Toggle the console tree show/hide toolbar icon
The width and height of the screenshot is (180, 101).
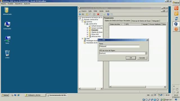(x=90, y=14)
